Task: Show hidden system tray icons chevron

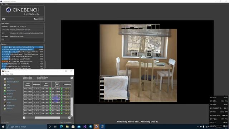Action: (198, 126)
